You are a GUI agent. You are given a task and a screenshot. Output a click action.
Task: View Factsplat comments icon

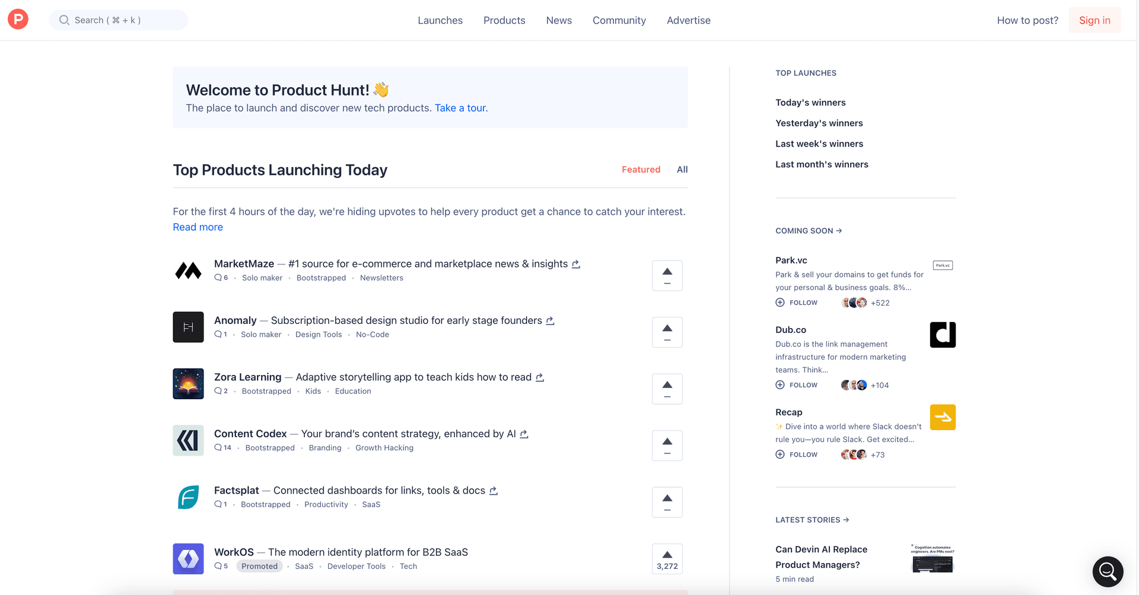click(218, 504)
